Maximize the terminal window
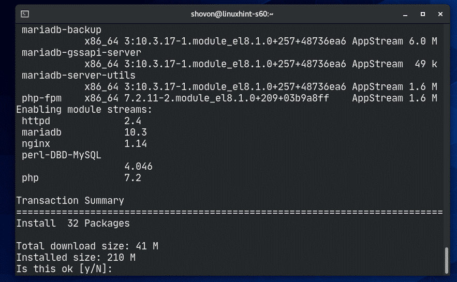457x282 pixels. [422, 13]
